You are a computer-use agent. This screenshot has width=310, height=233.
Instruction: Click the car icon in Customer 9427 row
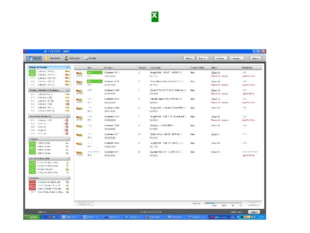(x=79, y=135)
